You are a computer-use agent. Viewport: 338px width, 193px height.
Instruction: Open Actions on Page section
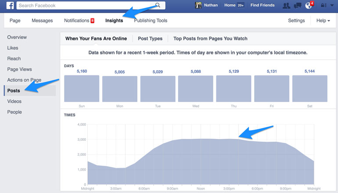pos(24,80)
